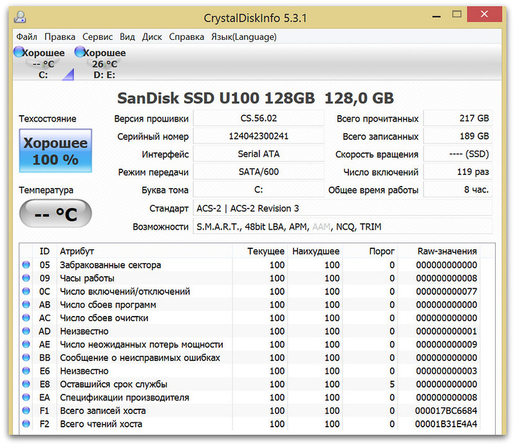
Task: Click status orb of row AC Число сбоев очистки
Action: (26, 317)
